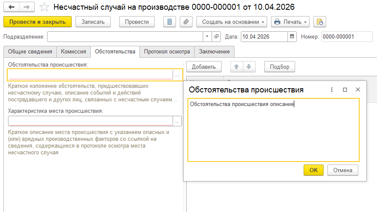Switch to Общие сведения tab
The height and width of the screenshot is (212, 377).
pos(30,52)
